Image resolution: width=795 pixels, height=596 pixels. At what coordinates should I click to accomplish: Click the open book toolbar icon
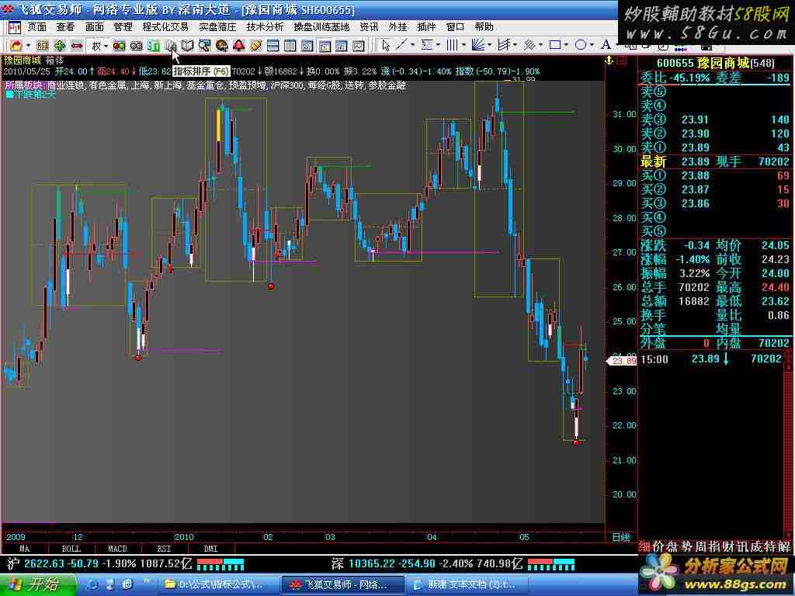(188, 46)
